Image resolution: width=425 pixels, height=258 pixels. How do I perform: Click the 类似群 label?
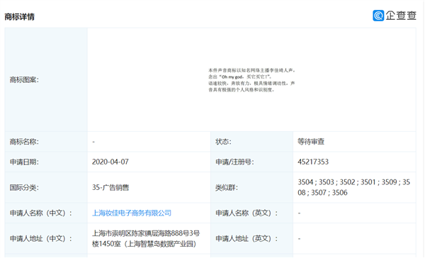[227, 187]
